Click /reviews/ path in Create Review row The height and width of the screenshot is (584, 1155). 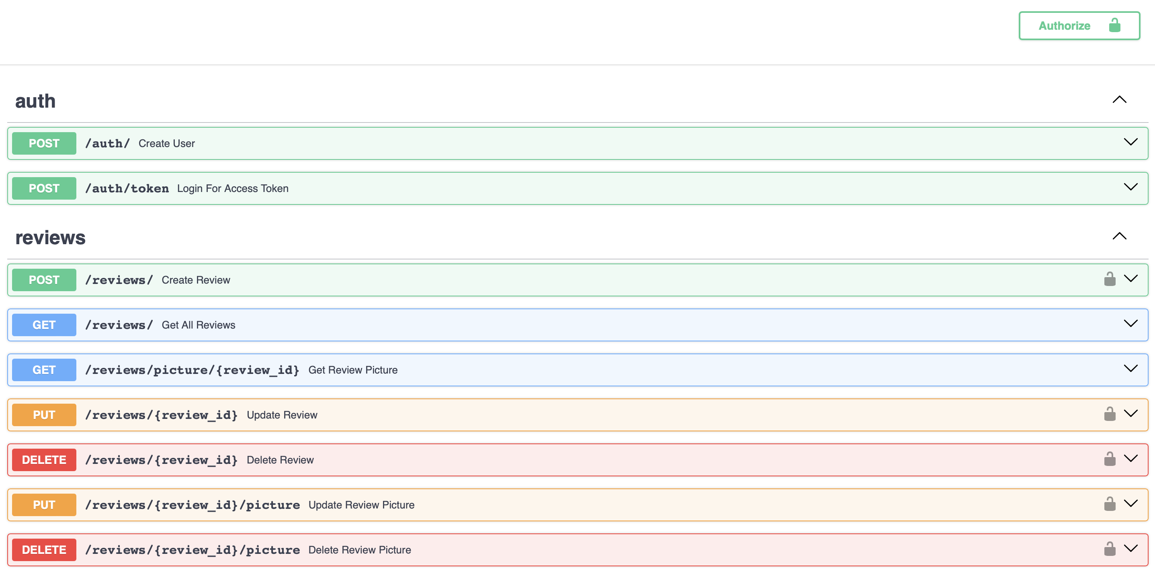pyautogui.click(x=119, y=280)
